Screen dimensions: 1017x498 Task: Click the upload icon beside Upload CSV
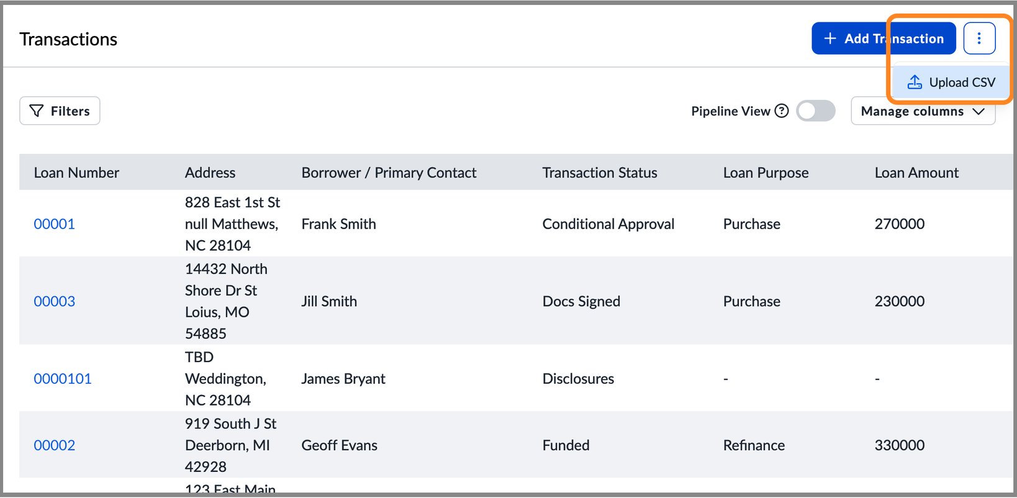click(x=915, y=82)
